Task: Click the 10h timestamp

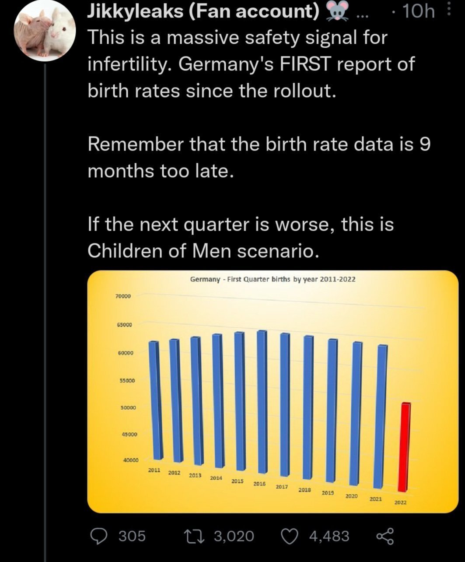Action: (x=419, y=11)
